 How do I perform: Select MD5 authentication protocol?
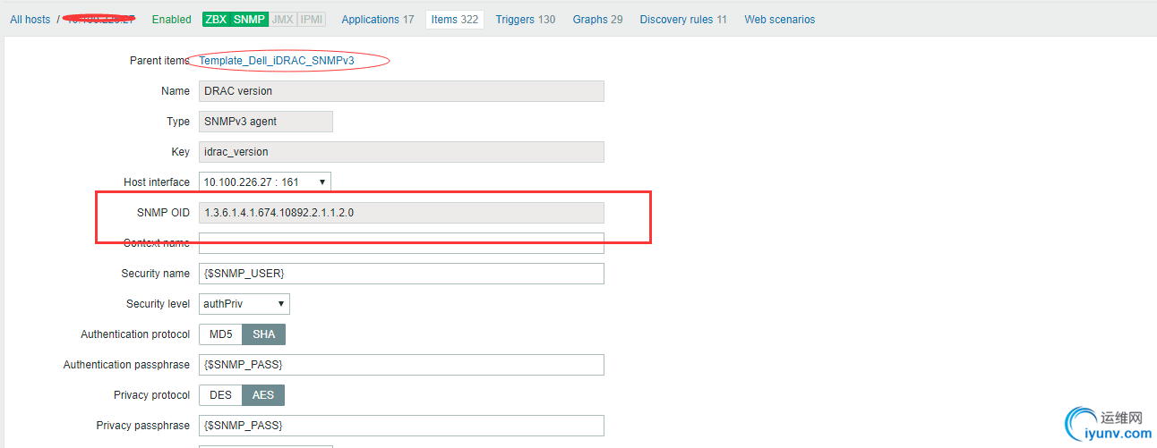(221, 334)
